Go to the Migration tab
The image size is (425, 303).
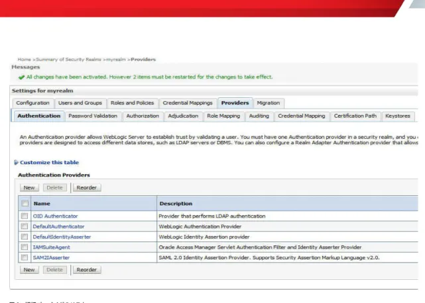point(269,103)
